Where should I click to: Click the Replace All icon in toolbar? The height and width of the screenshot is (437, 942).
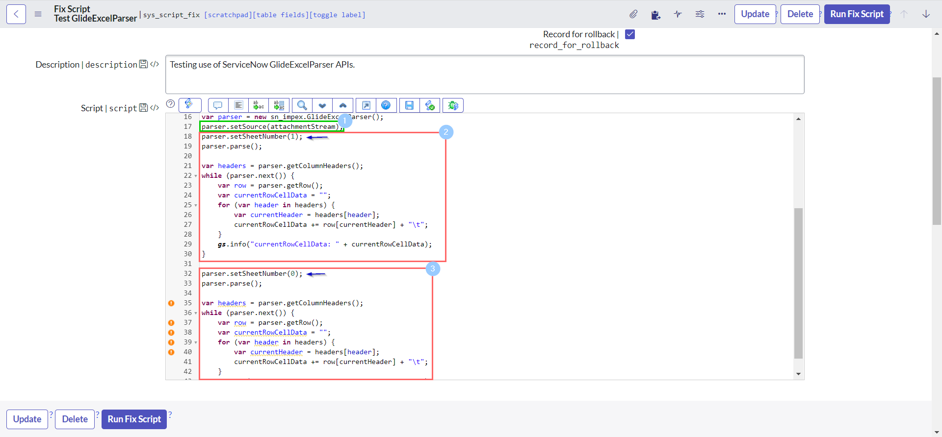click(279, 105)
